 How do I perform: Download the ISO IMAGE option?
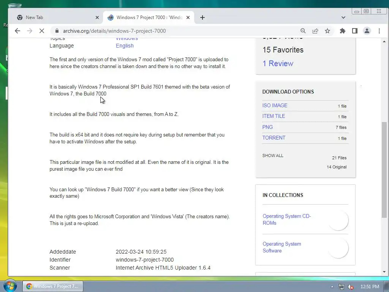(x=275, y=105)
